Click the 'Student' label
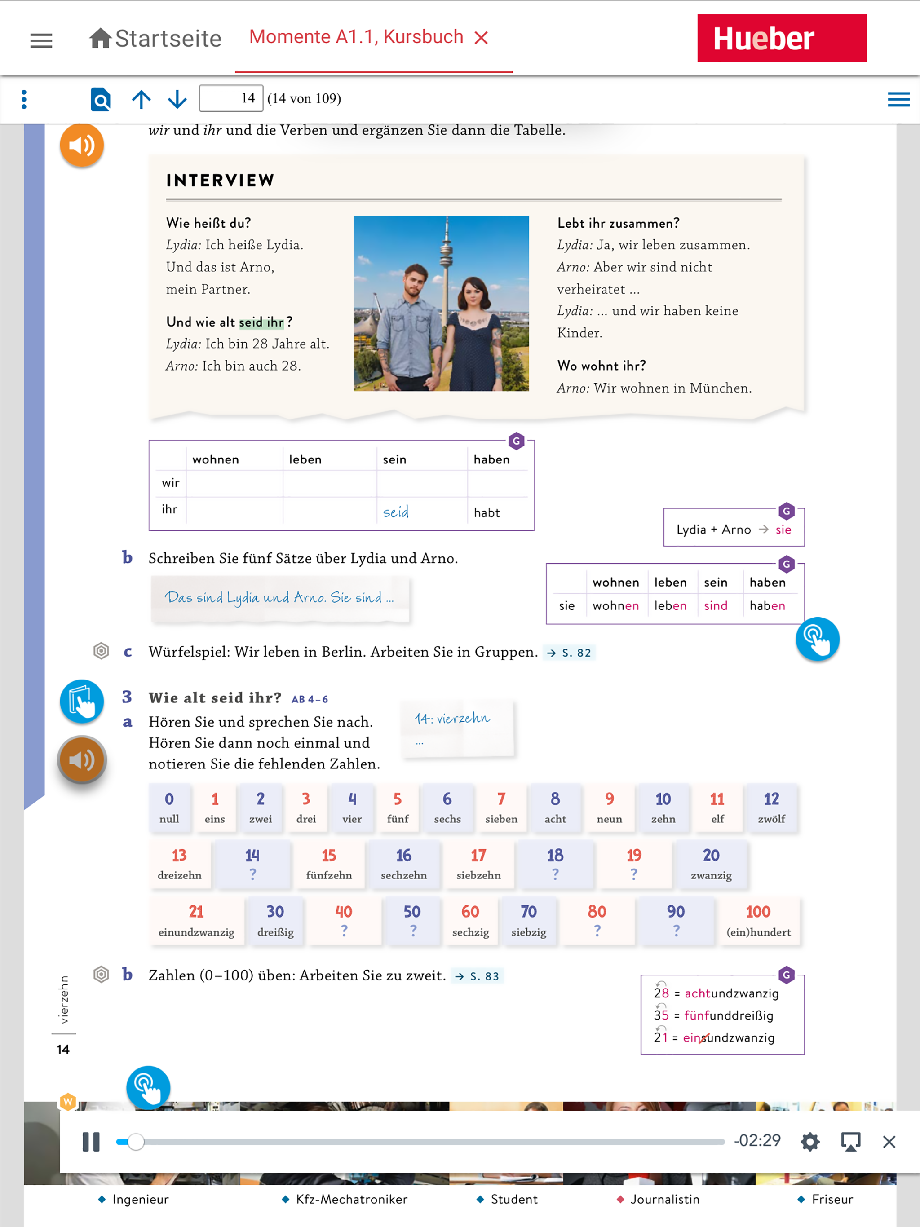Viewport: 920px width, 1227px height. click(514, 1199)
